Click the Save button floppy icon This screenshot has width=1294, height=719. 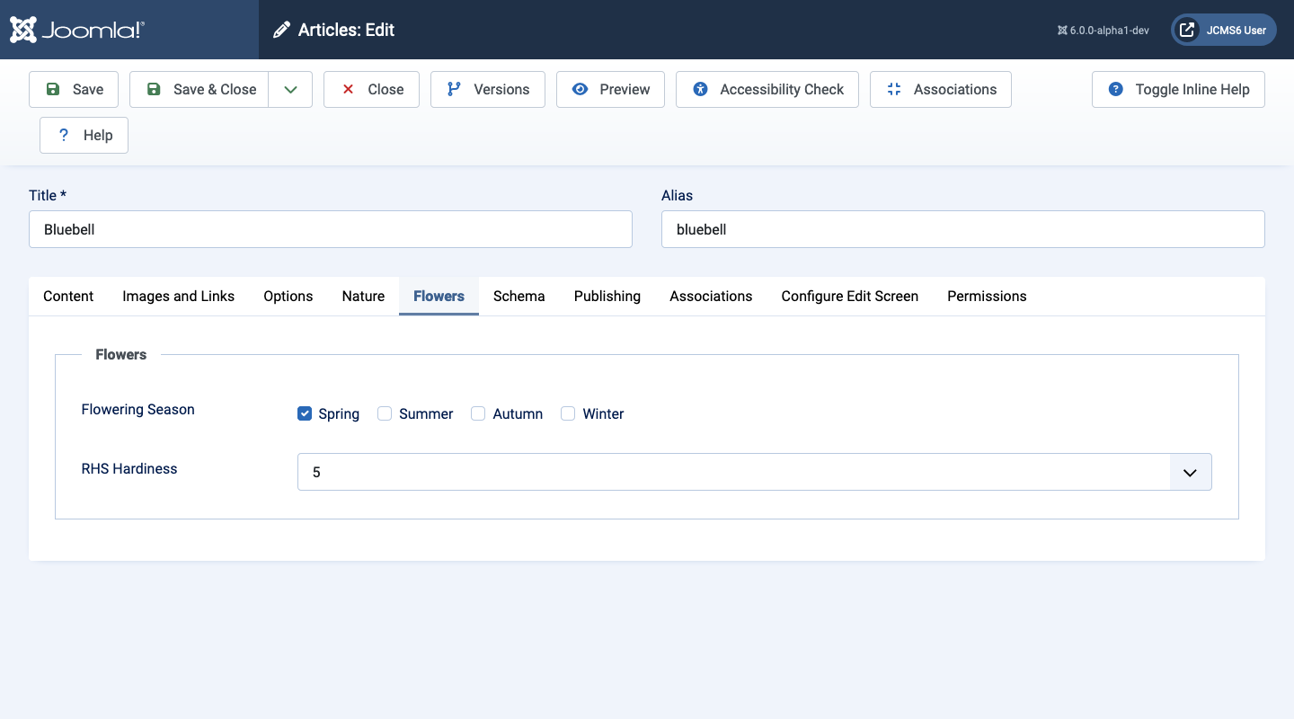coord(53,89)
